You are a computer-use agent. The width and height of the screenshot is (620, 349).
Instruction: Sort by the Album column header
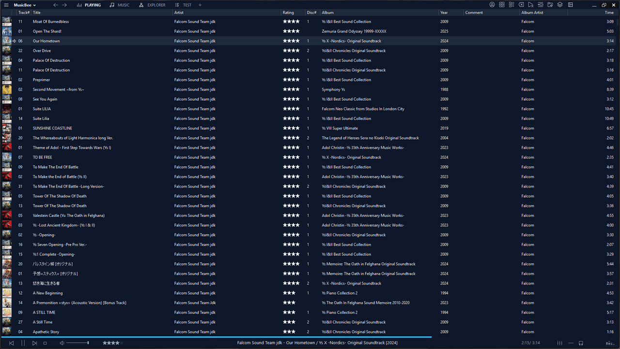(x=379, y=13)
